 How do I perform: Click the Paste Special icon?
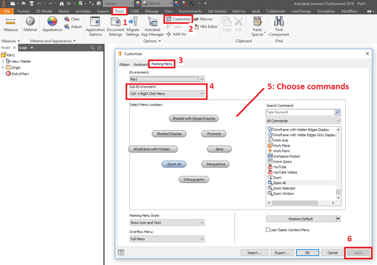click(257, 22)
